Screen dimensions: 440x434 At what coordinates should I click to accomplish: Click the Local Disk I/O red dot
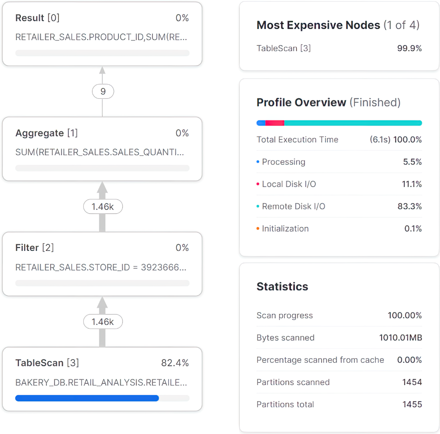[x=258, y=184]
